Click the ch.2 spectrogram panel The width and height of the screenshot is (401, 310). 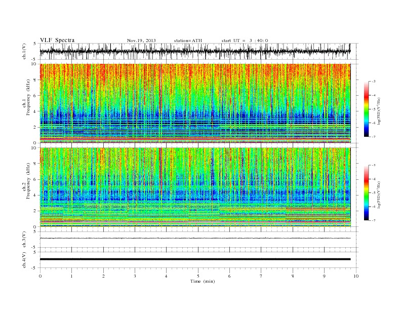[195, 187]
